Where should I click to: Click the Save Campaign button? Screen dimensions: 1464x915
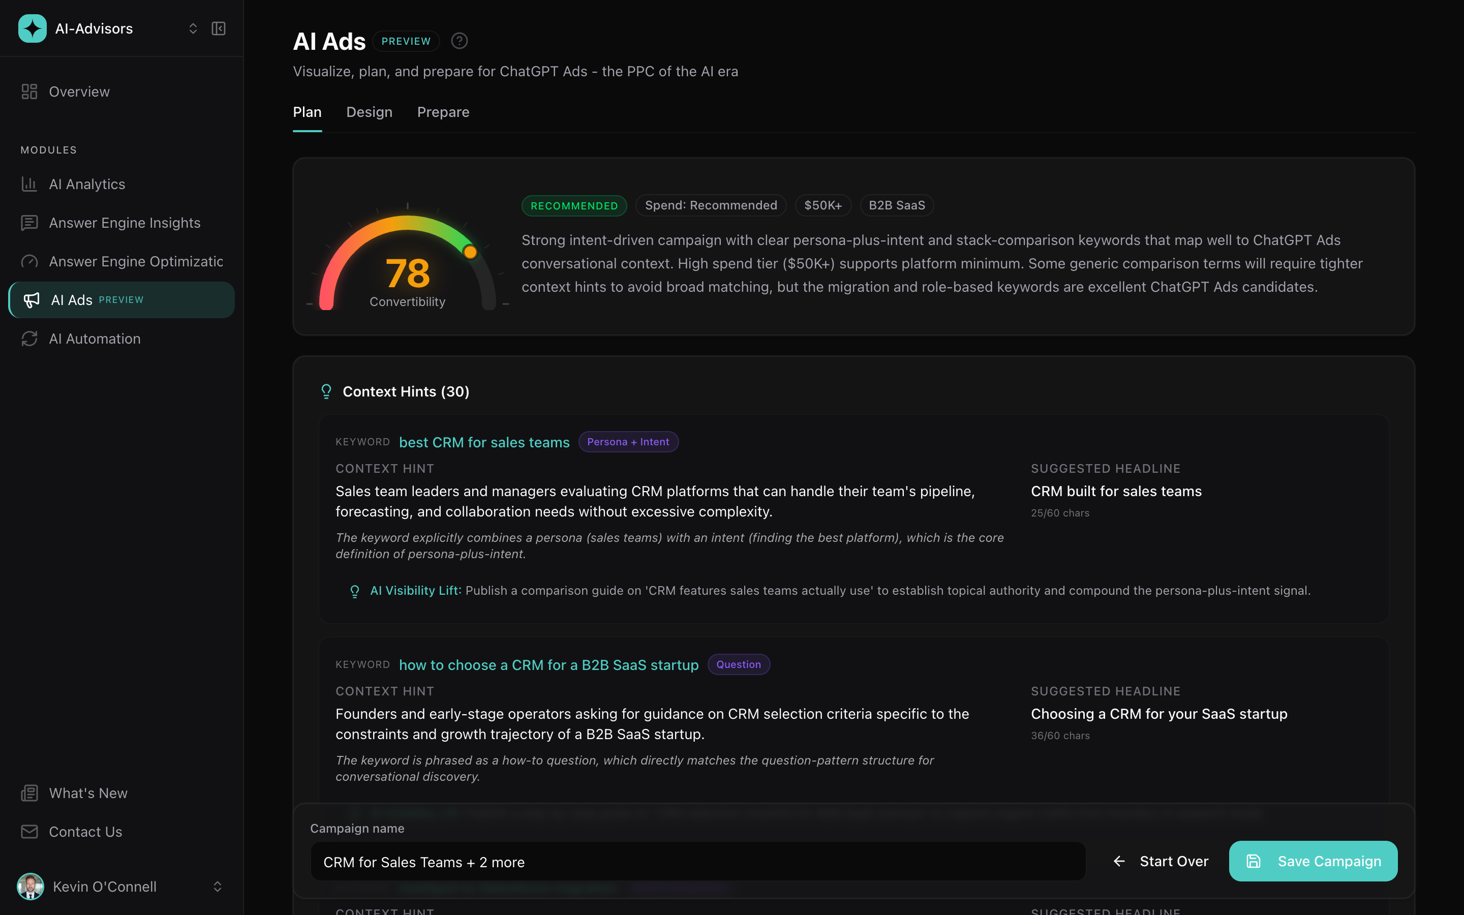[1314, 861]
